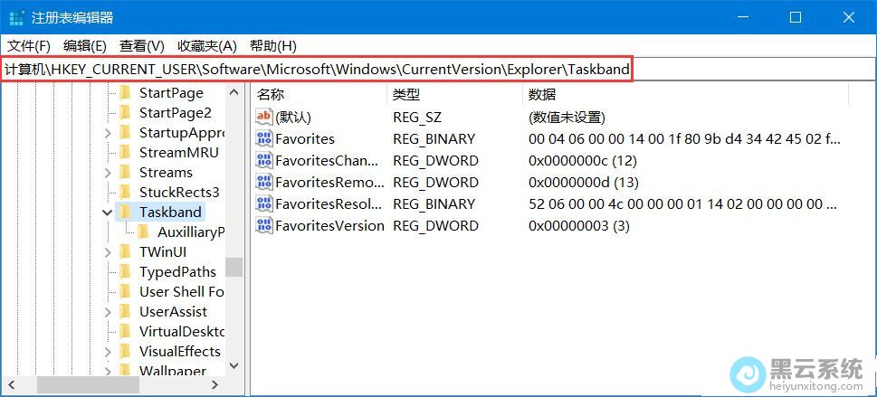Viewport: 877px width, 397px height.
Task: Click the StuckRects3 folder icon
Action: tap(125, 192)
